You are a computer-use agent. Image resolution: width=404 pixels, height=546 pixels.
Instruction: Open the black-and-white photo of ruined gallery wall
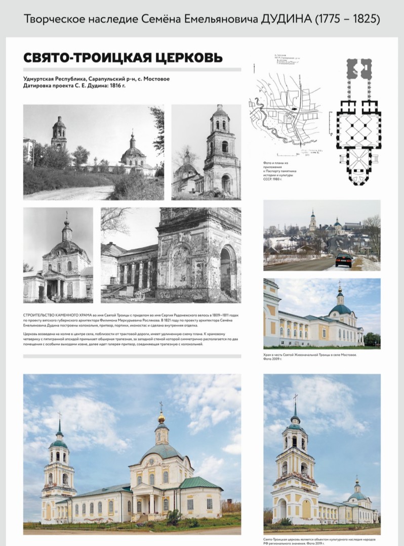point(171,255)
